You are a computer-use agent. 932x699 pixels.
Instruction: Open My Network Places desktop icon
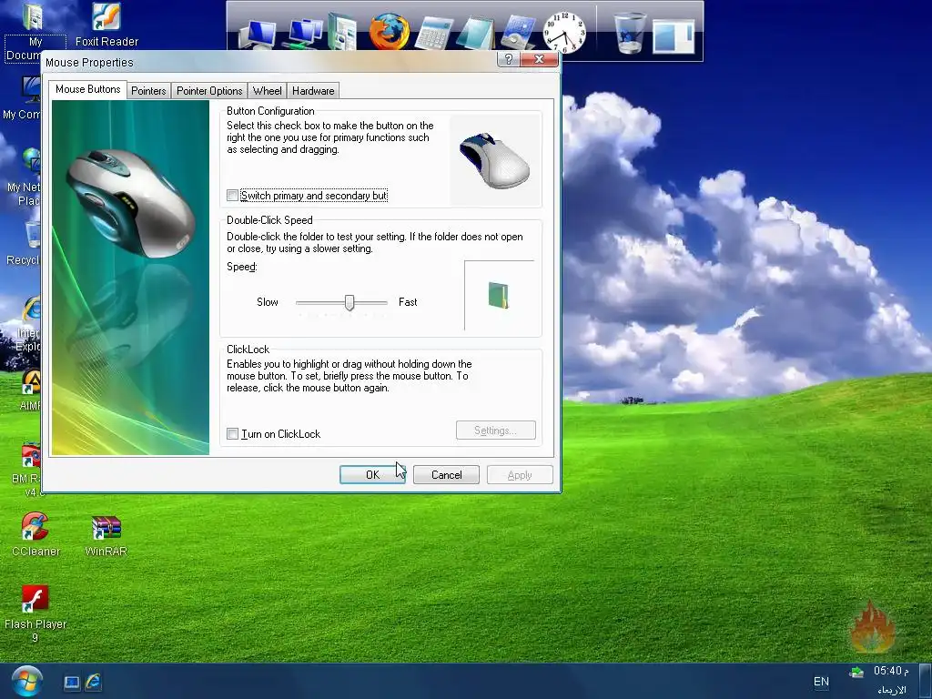(25, 177)
